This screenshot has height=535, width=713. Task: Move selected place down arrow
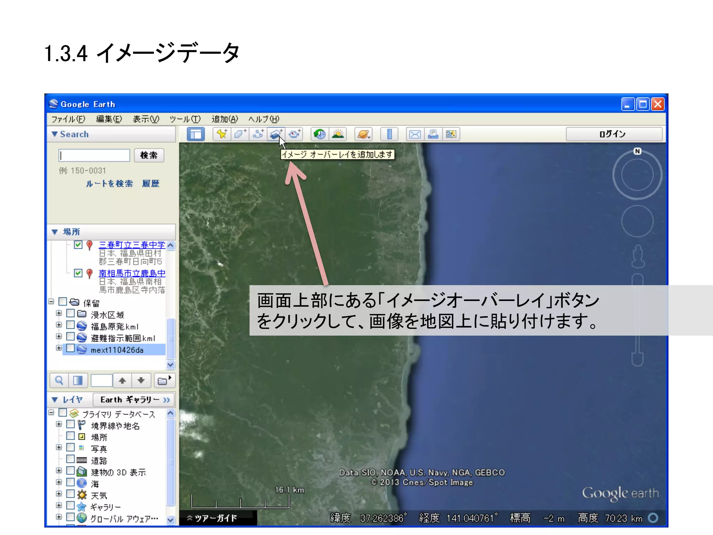141,380
